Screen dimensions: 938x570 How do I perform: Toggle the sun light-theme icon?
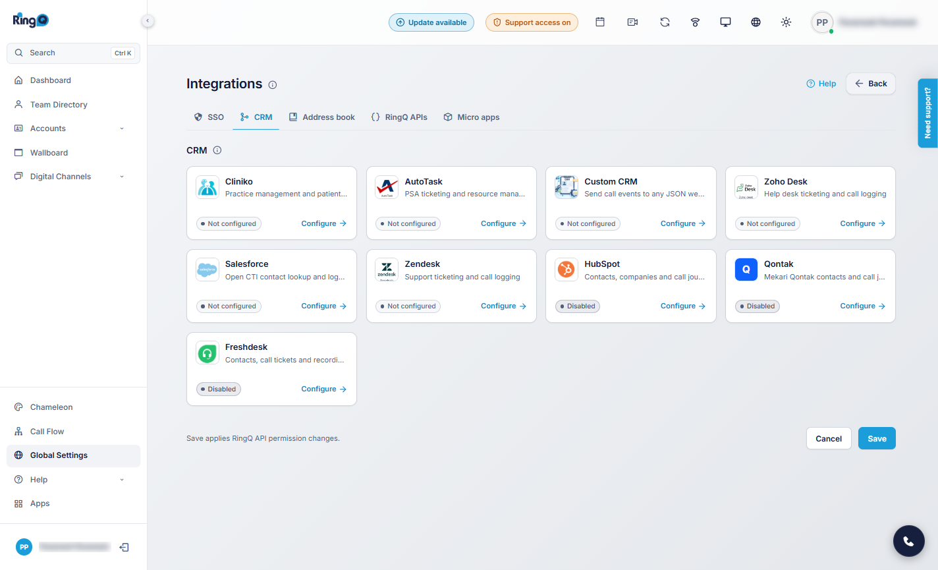point(786,22)
